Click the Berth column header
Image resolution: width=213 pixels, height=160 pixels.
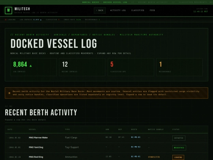tap(134, 130)
